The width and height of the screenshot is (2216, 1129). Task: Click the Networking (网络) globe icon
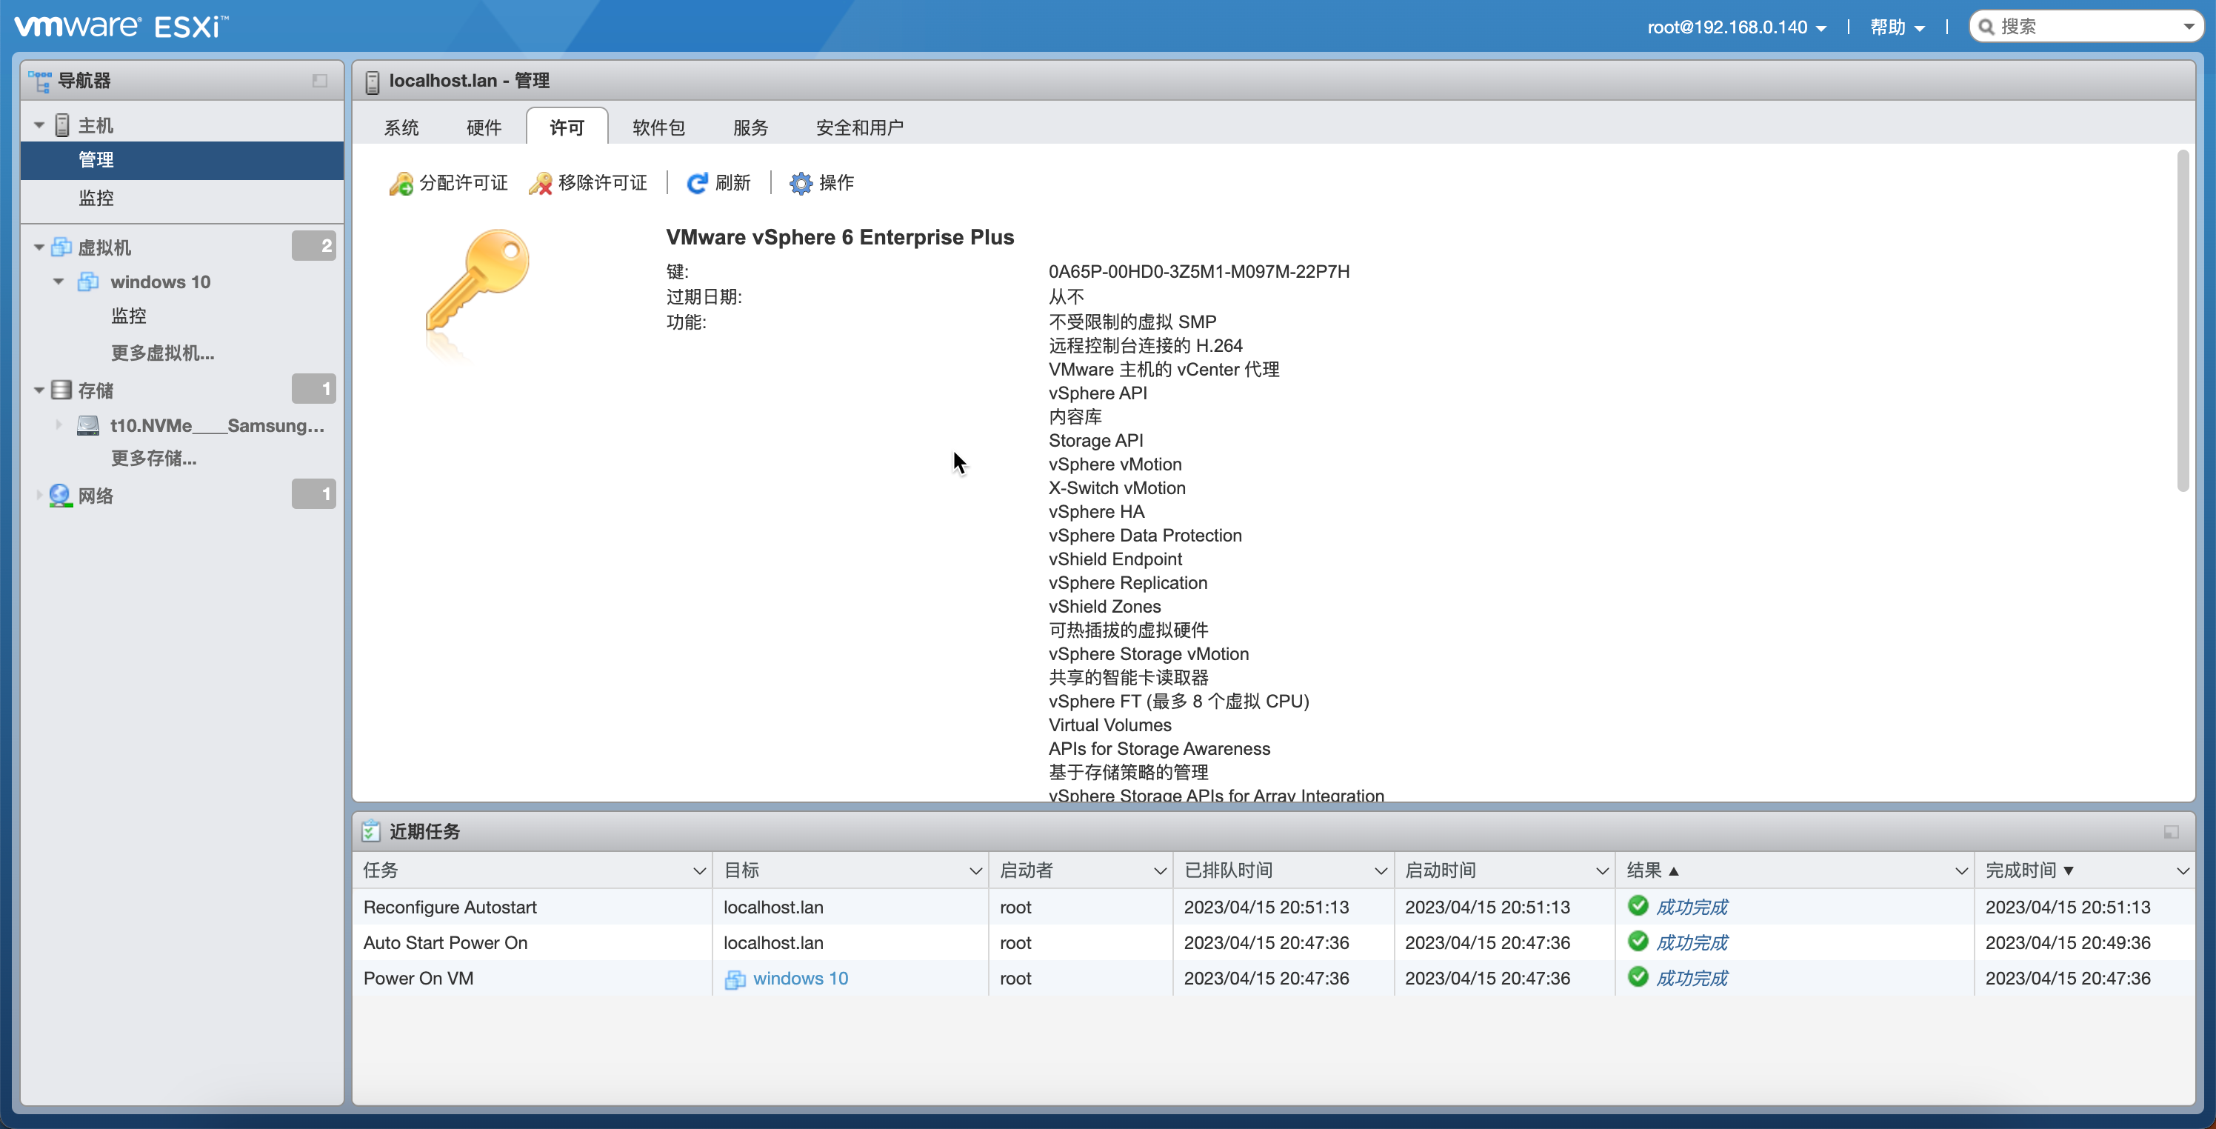tap(60, 496)
